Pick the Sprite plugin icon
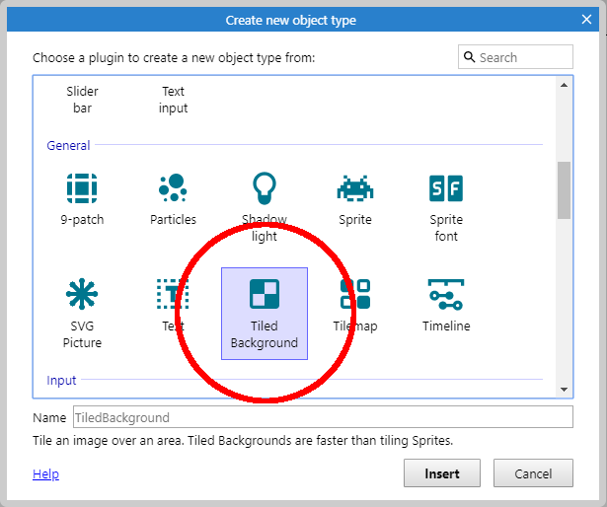This screenshot has width=607, height=507. [x=354, y=188]
